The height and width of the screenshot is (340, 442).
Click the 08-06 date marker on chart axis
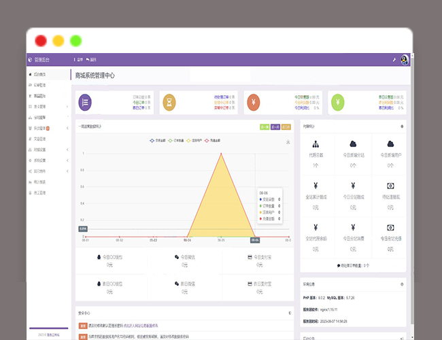(254, 240)
